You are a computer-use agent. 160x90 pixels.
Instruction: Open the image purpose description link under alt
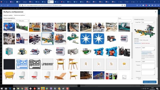(146, 53)
